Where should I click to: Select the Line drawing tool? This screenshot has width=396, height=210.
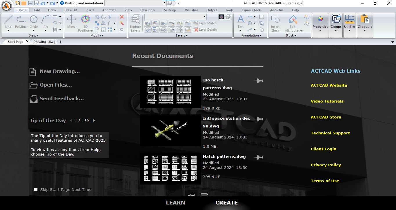pos(8,22)
